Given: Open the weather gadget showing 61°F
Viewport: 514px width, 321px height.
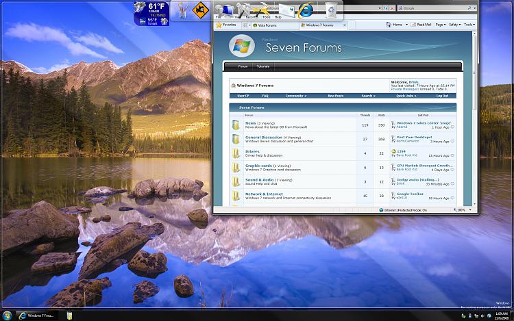Looking at the screenshot, I should click(151, 14).
